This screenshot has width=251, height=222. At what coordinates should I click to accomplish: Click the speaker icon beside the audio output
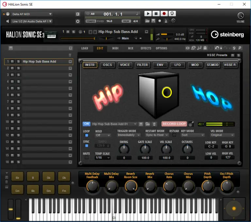pos(7,21)
